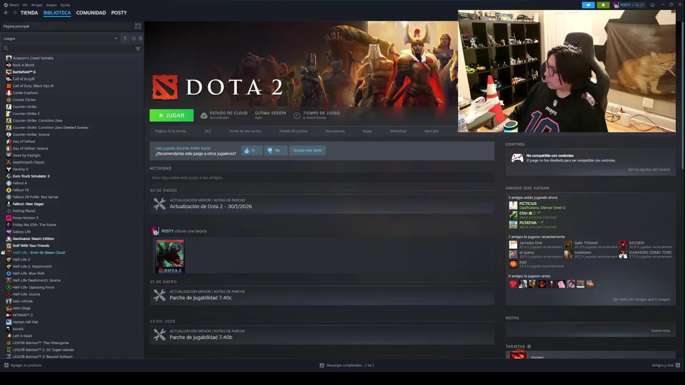The width and height of the screenshot is (685, 385).
Task: Open Actualización de Dota 2 - 30/1/2026 news
Action: 210,206
